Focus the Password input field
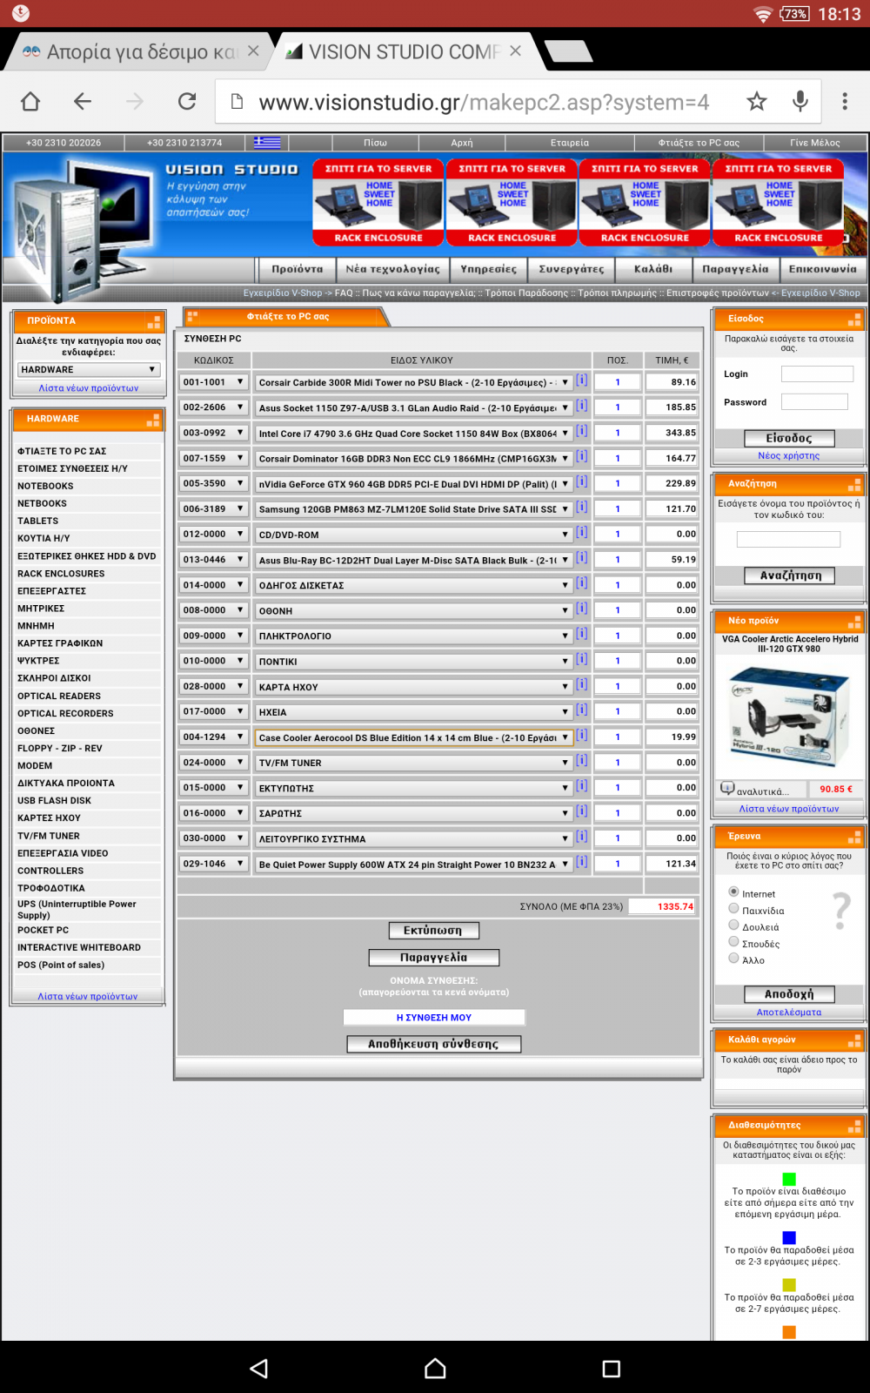This screenshot has height=1393, width=870. pos(814,401)
